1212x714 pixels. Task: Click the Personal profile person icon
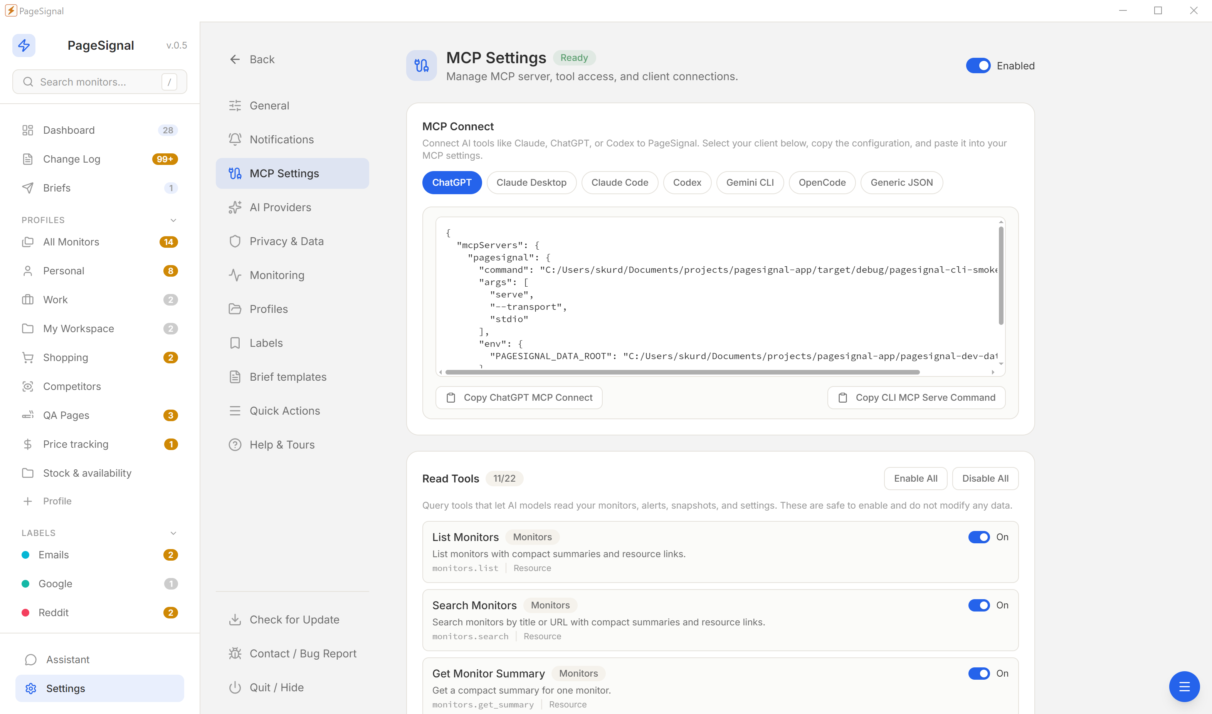coord(27,270)
